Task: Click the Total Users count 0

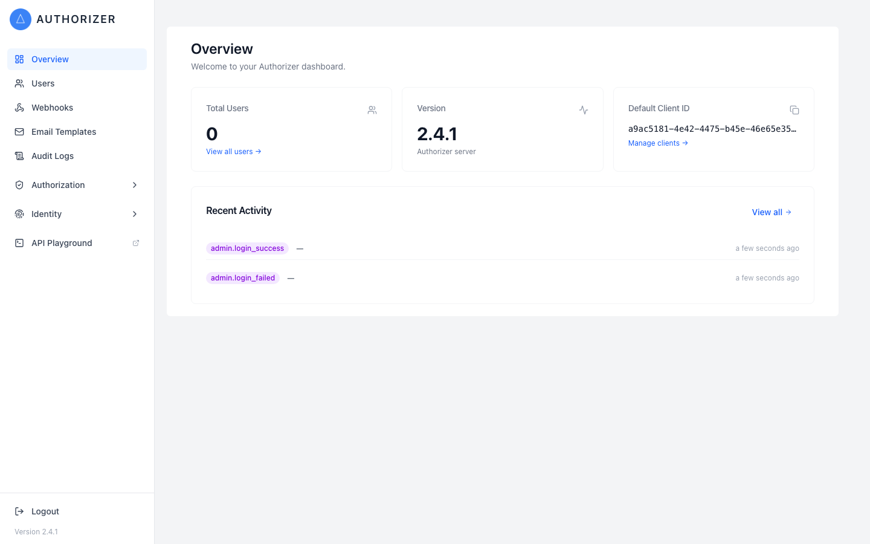Action: (x=212, y=134)
